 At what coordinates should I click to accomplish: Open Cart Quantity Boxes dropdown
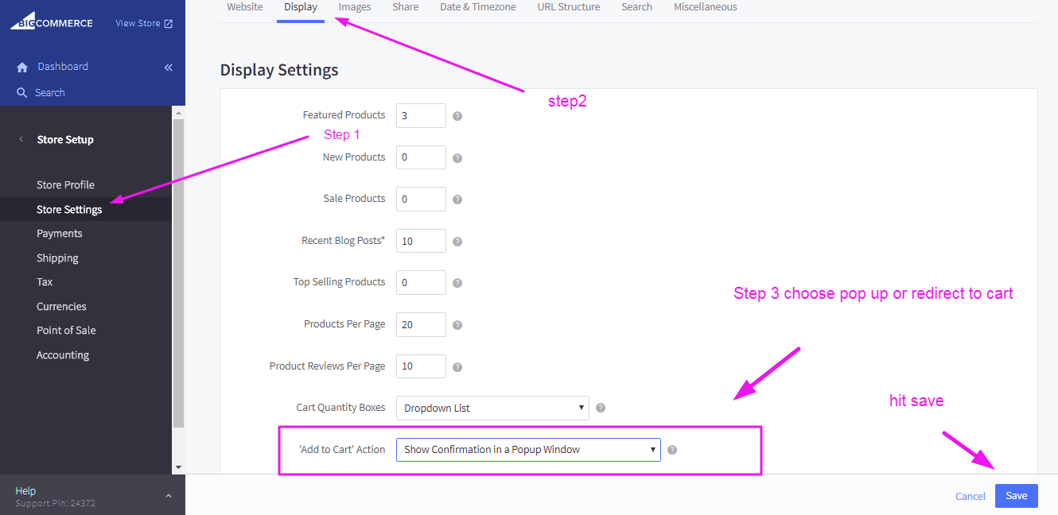pos(492,408)
